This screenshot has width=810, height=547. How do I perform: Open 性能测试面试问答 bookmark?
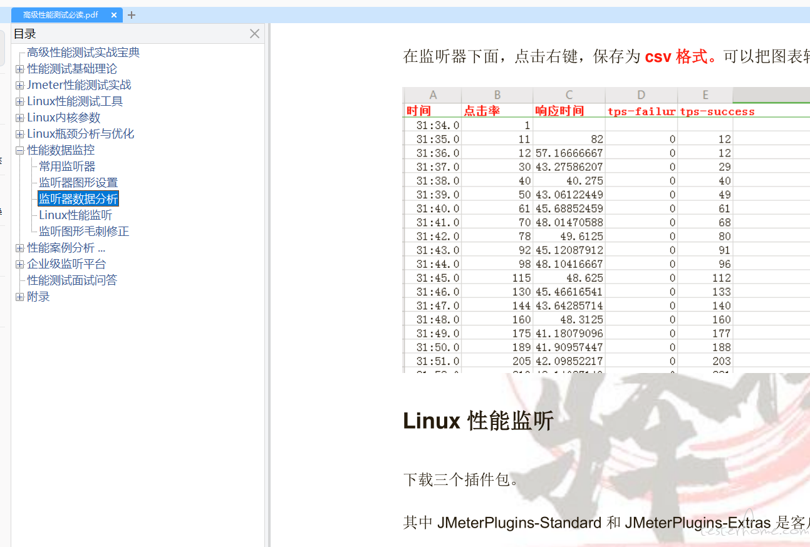coord(72,280)
